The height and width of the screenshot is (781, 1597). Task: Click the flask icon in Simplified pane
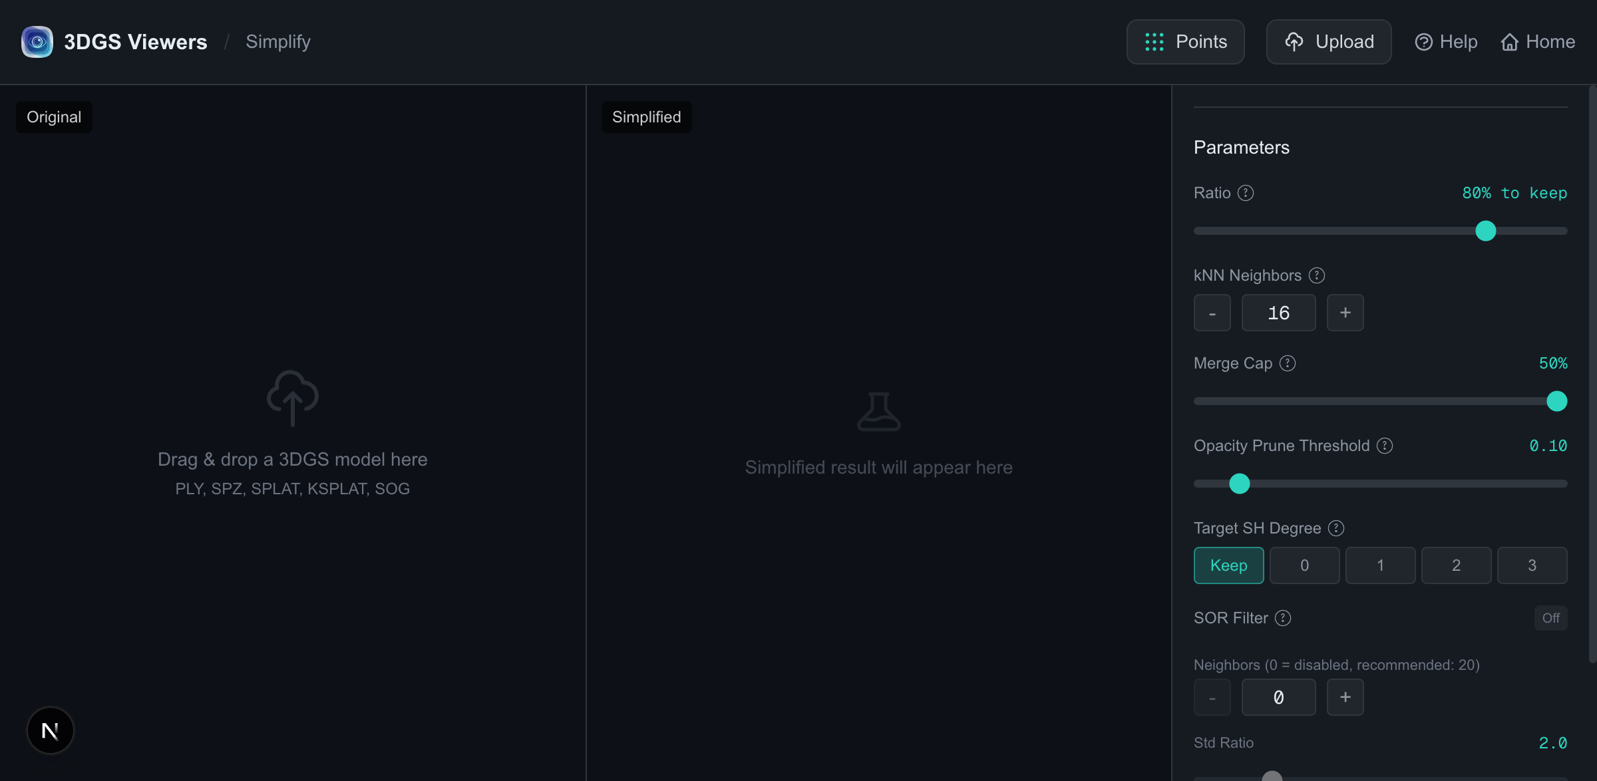(879, 412)
